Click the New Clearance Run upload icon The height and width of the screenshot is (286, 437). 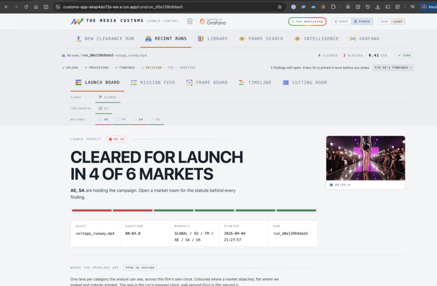click(x=78, y=39)
